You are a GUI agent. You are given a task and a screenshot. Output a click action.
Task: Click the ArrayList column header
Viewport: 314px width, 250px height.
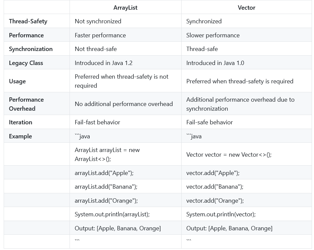point(125,8)
